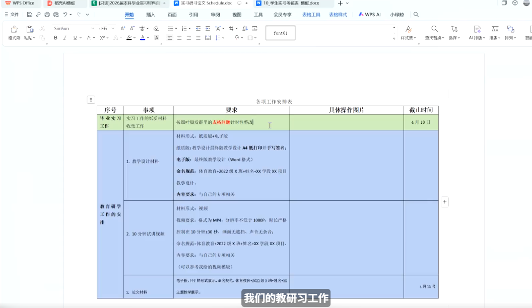Click the 截止时间 cell reading 4月10日

421,122
